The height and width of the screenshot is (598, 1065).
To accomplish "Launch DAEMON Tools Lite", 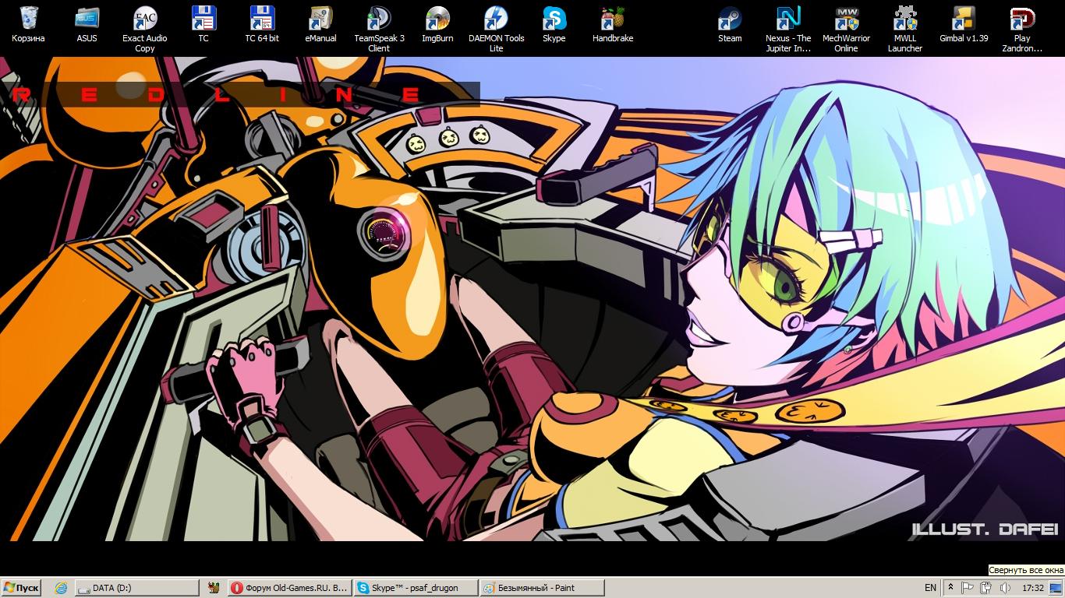I will 496,19.
